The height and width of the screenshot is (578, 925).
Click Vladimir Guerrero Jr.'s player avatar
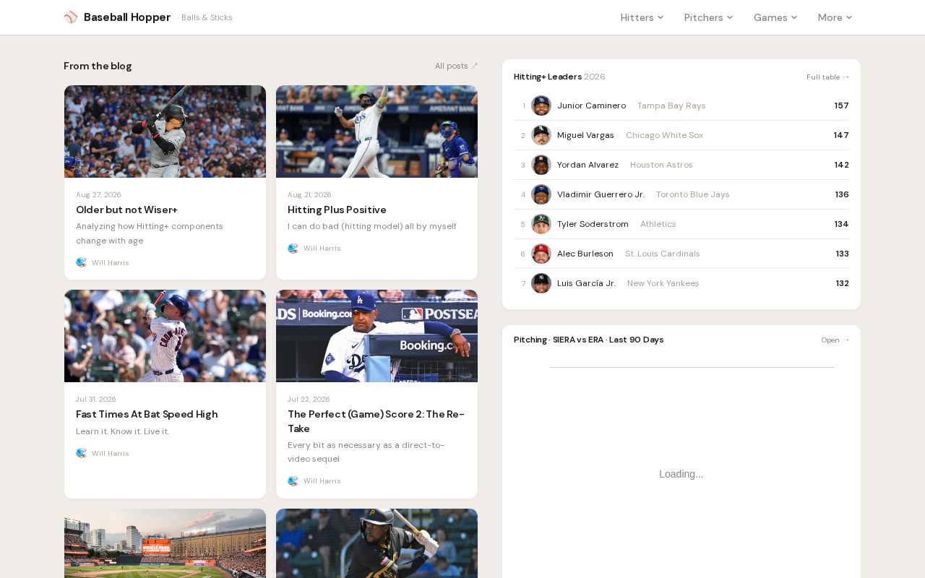541,194
